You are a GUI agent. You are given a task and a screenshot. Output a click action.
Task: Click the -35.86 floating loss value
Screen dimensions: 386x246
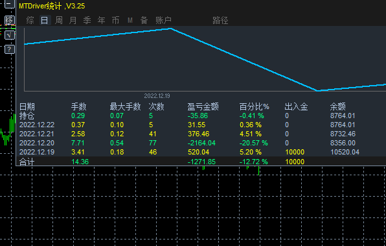tap(198, 116)
